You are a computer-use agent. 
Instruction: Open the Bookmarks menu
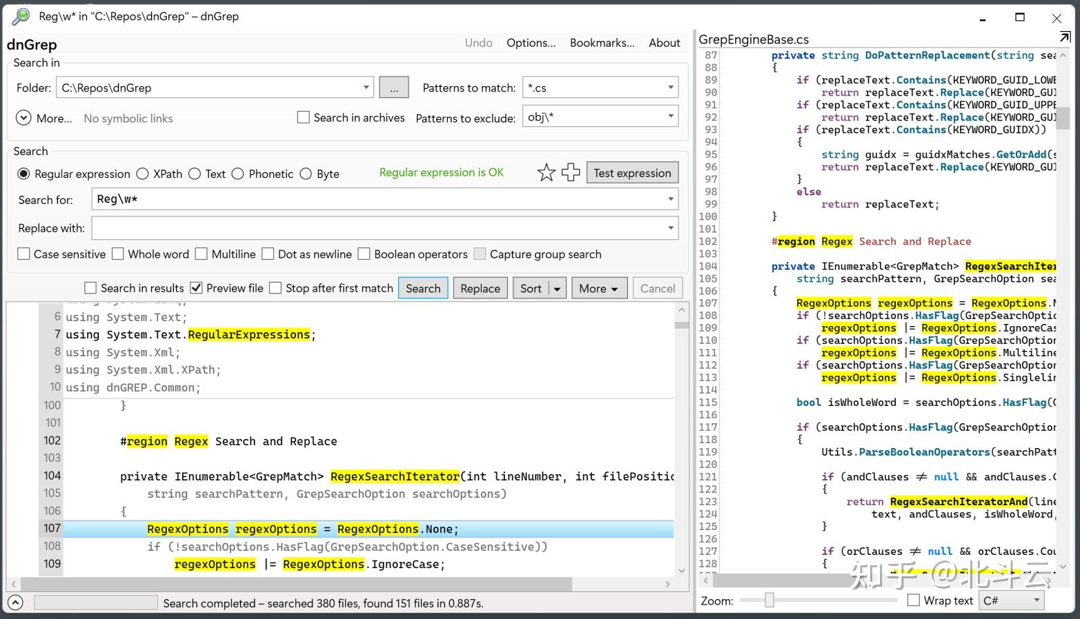tap(602, 43)
